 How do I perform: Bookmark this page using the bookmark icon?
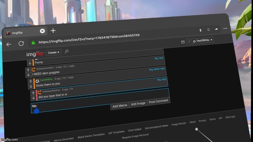208,29
